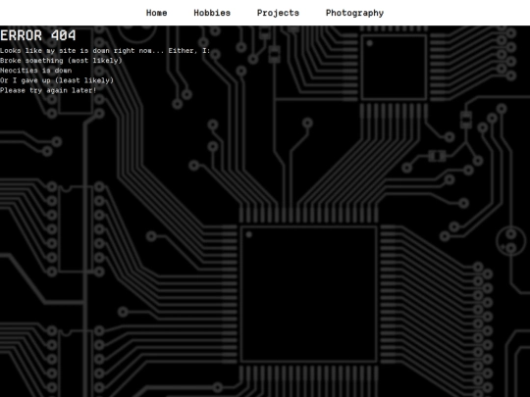This screenshot has width=530, height=397.
Task: Click the large central microchip graphic
Action: click(x=308, y=294)
